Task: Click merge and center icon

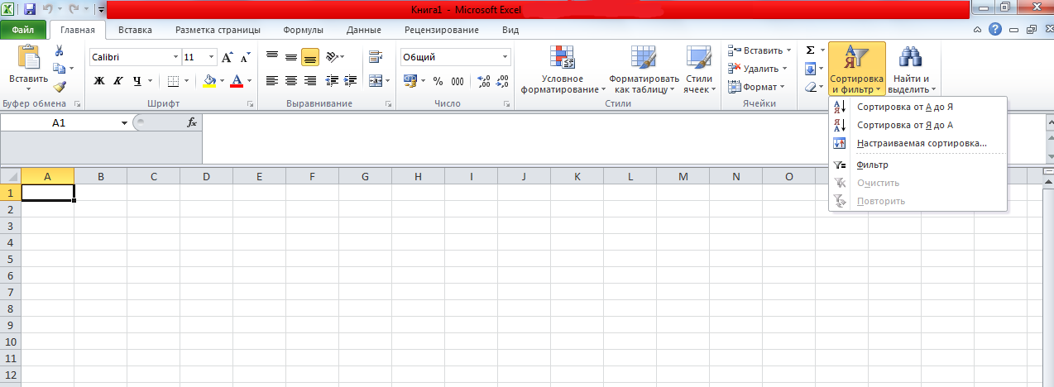Action: (x=376, y=81)
